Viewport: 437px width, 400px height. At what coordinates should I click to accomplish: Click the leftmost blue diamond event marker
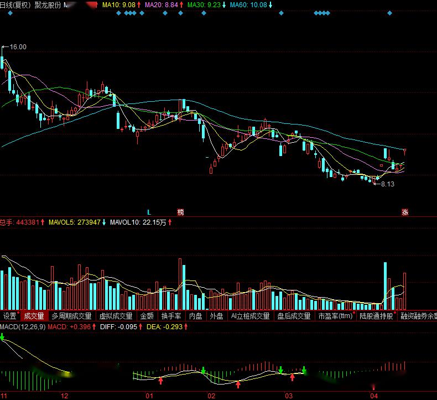coord(11,13)
